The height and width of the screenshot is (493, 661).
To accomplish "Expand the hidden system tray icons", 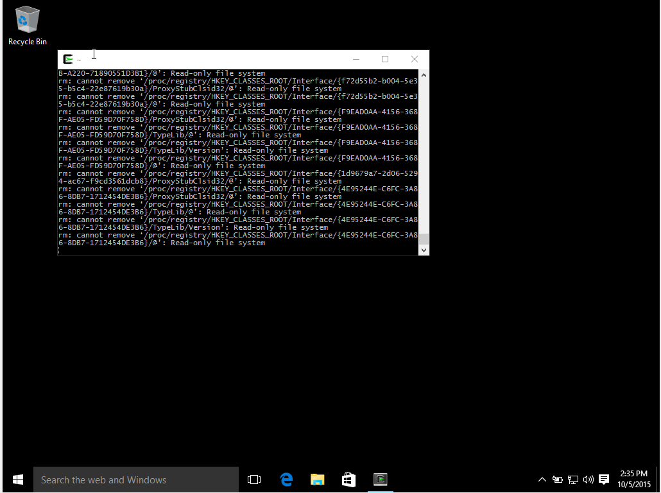I will click(x=542, y=480).
